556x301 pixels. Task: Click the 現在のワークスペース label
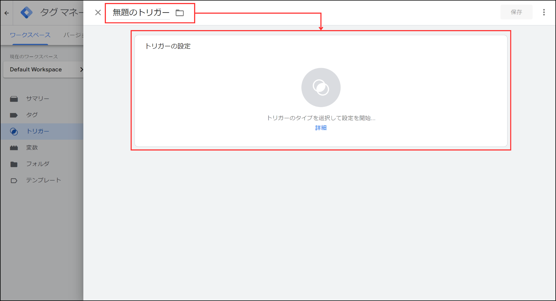[34, 56]
